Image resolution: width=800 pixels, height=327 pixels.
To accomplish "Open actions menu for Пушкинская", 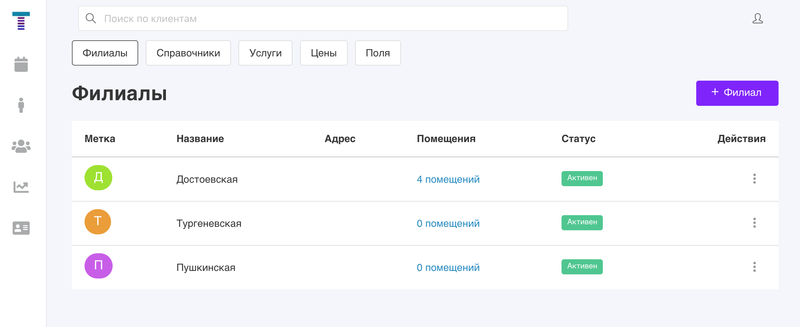I will pyautogui.click(x=754, y=267).
